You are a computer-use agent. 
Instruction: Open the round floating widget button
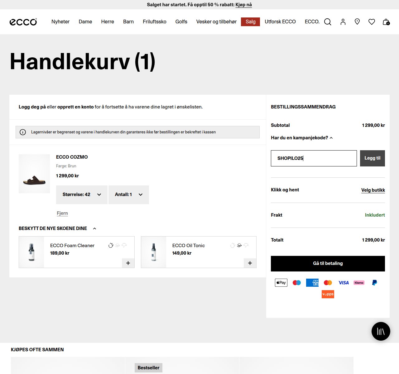pos(381,331)
